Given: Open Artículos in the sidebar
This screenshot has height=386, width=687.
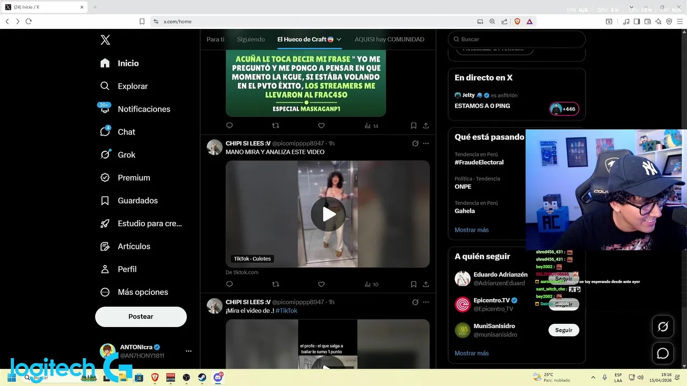Looking at the screenshot, I should (125, 247).
